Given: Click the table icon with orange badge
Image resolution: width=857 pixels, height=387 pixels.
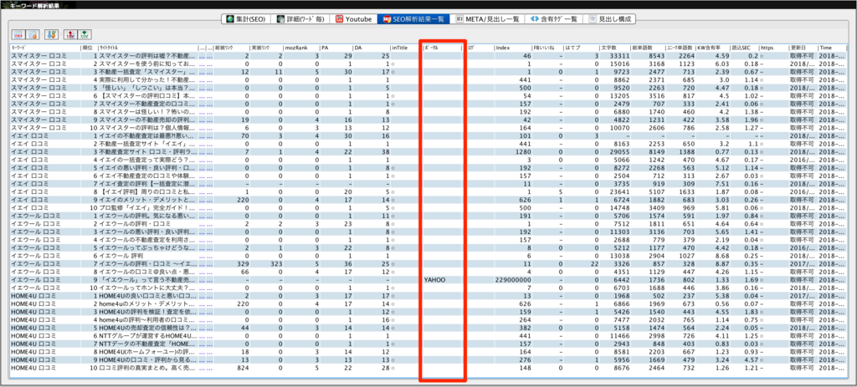Looking at the screenshot, I should pyautogui.click(x=33, y=34).
